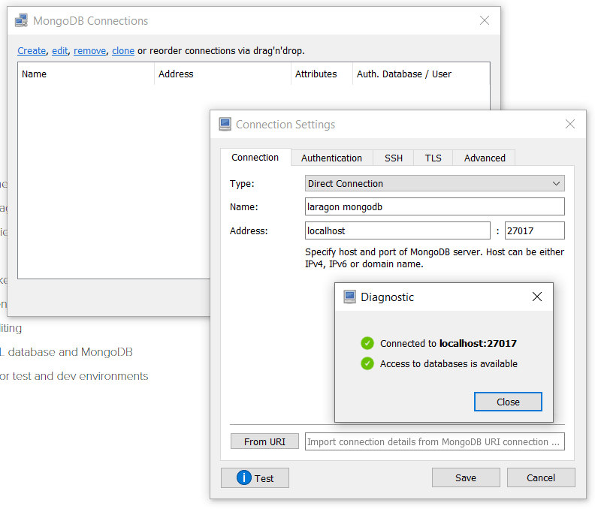Screen dimensions: 595x509
Task: Click the bold localhost:27017 text in Diagnostic
Action: 478,343
